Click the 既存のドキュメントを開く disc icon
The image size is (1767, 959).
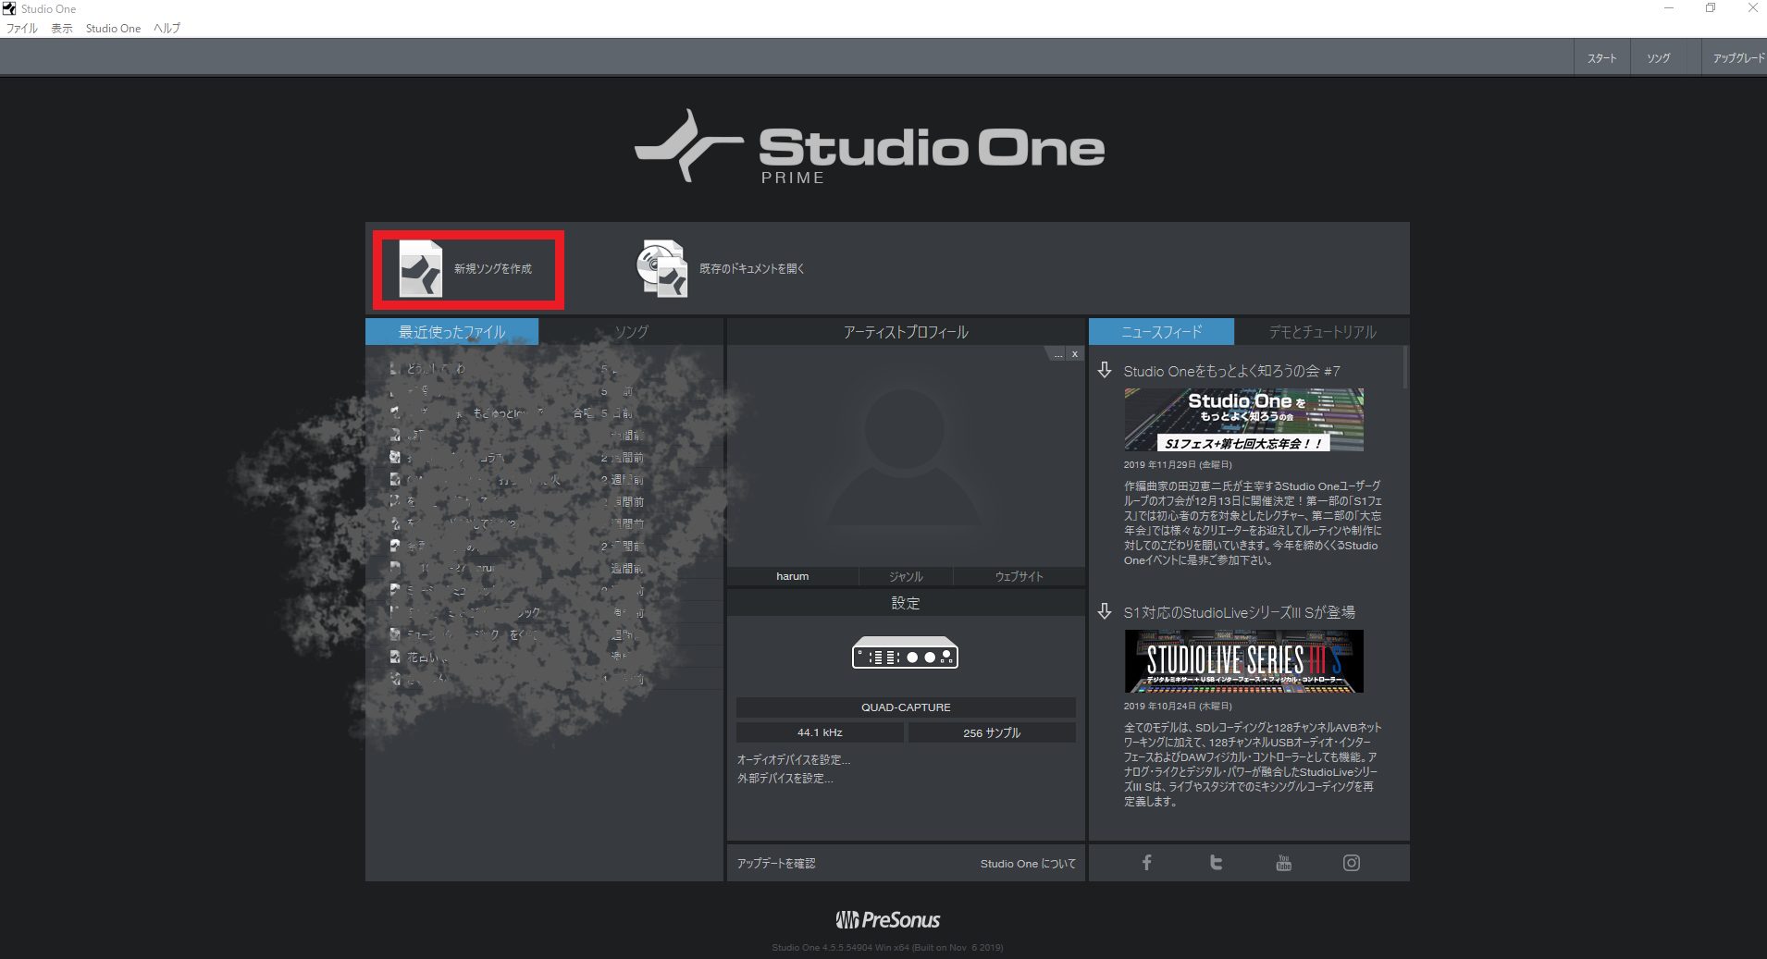661,268
